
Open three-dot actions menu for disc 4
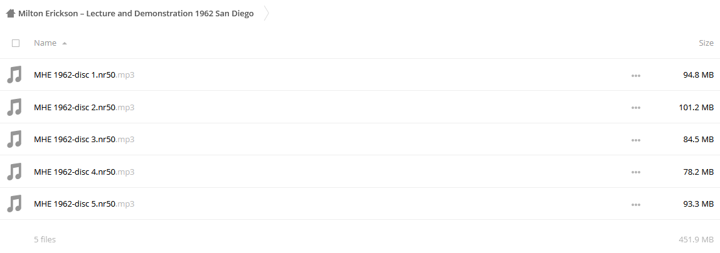[635, 172]
